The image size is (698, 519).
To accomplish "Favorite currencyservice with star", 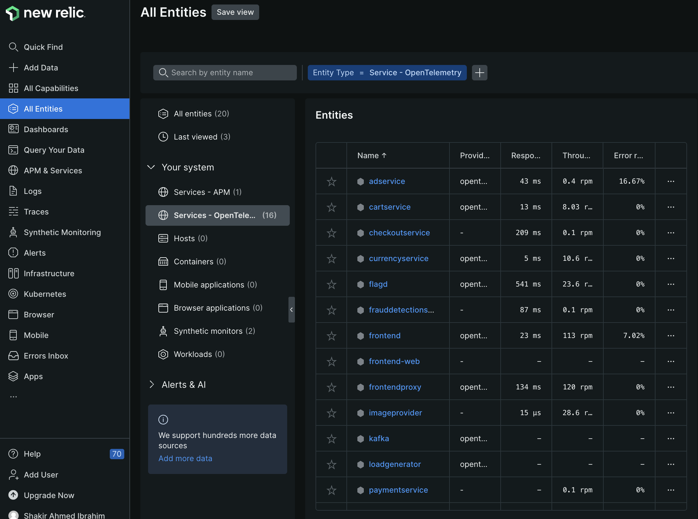I will pos(332,259).
